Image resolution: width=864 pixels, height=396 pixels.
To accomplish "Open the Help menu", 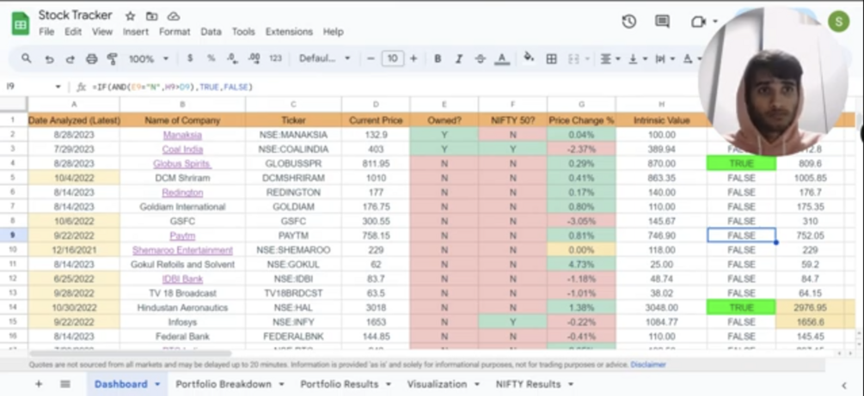I will [x=333, y=32].
